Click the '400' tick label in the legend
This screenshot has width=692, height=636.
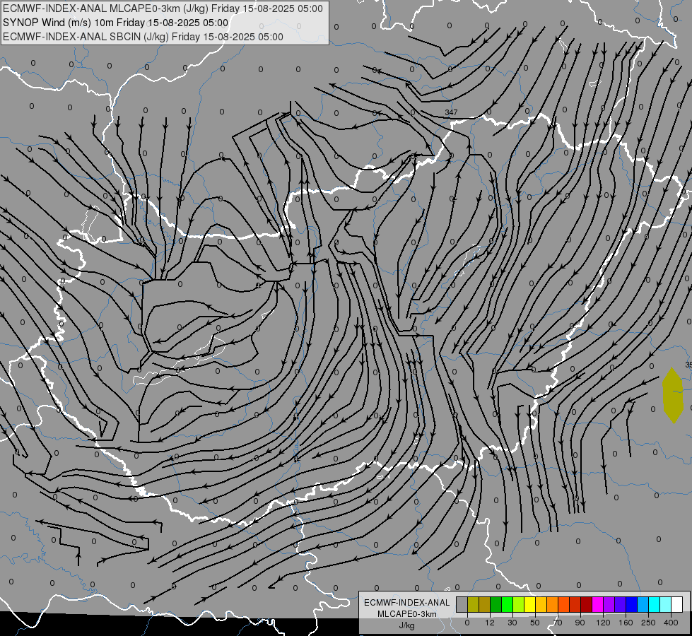[671, 623]
